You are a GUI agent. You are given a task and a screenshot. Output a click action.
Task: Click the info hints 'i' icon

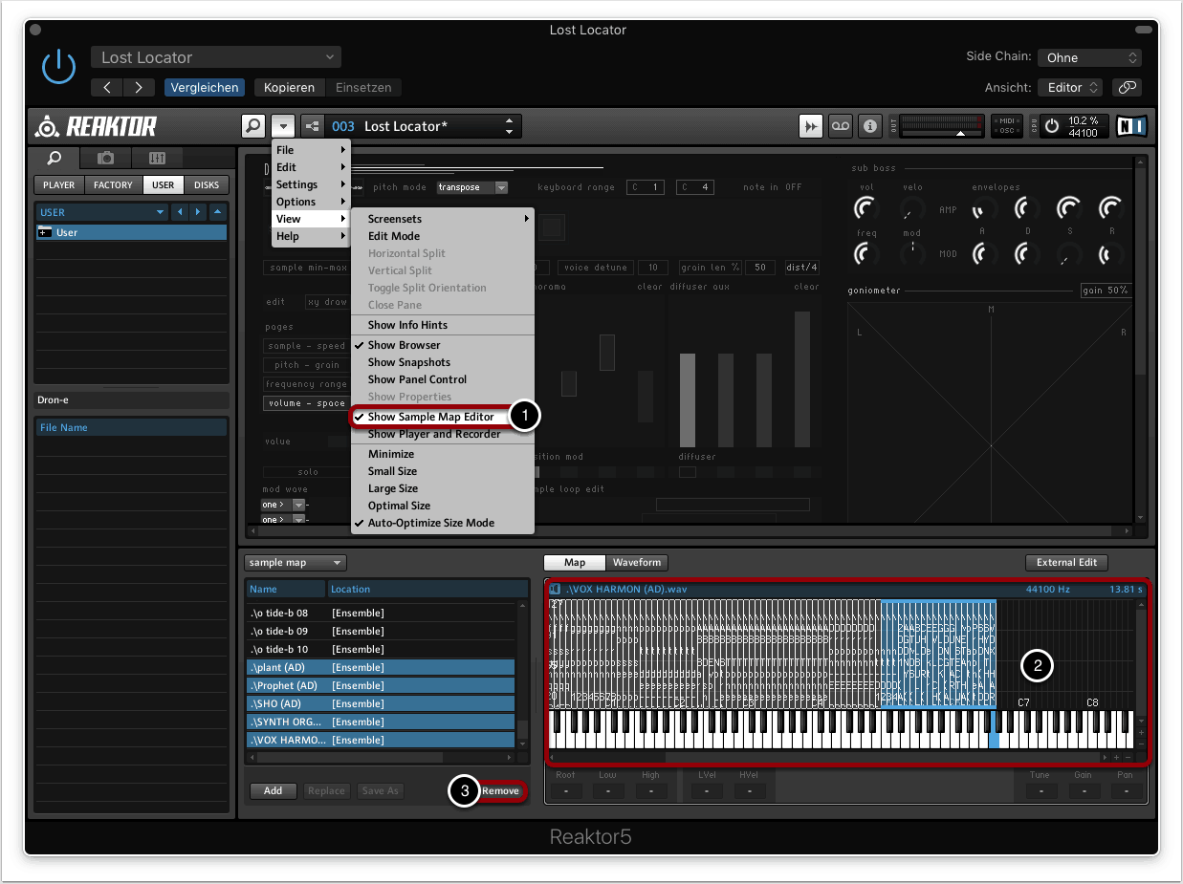pyautogui.click(x=869, y=126)
